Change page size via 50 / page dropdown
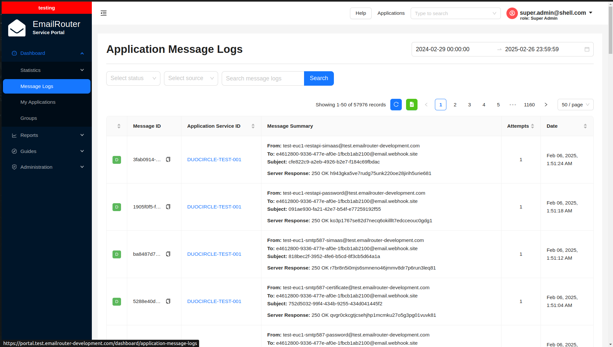 click(x=575, y=104)
